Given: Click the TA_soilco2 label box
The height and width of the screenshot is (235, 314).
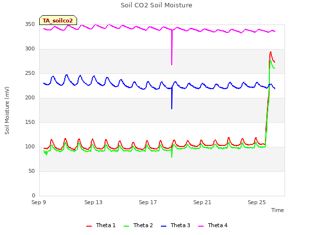Looking at the screenshot, I should tap(58, 20).
